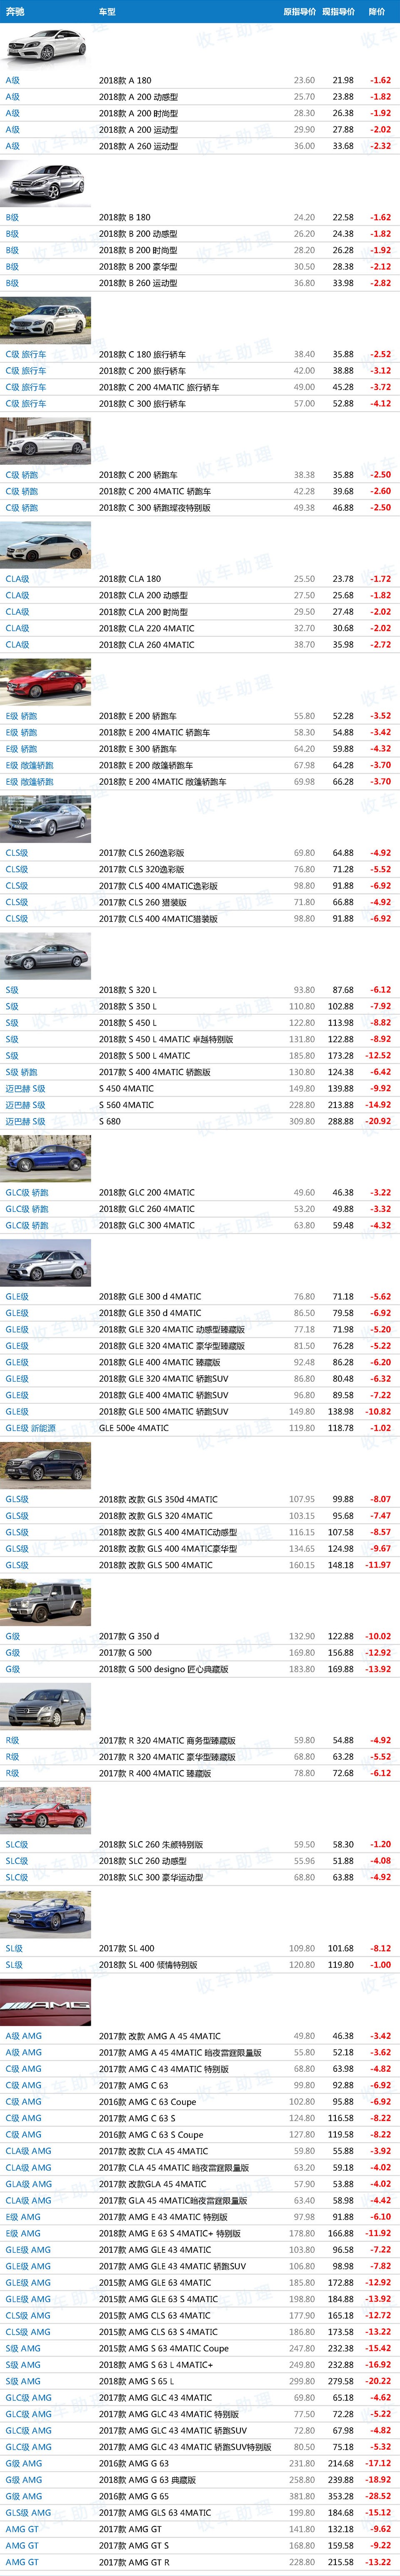
Task: Click 2018款 B 200 豪华型 entry
Action: pyautogui.click(x=200, y=267)
